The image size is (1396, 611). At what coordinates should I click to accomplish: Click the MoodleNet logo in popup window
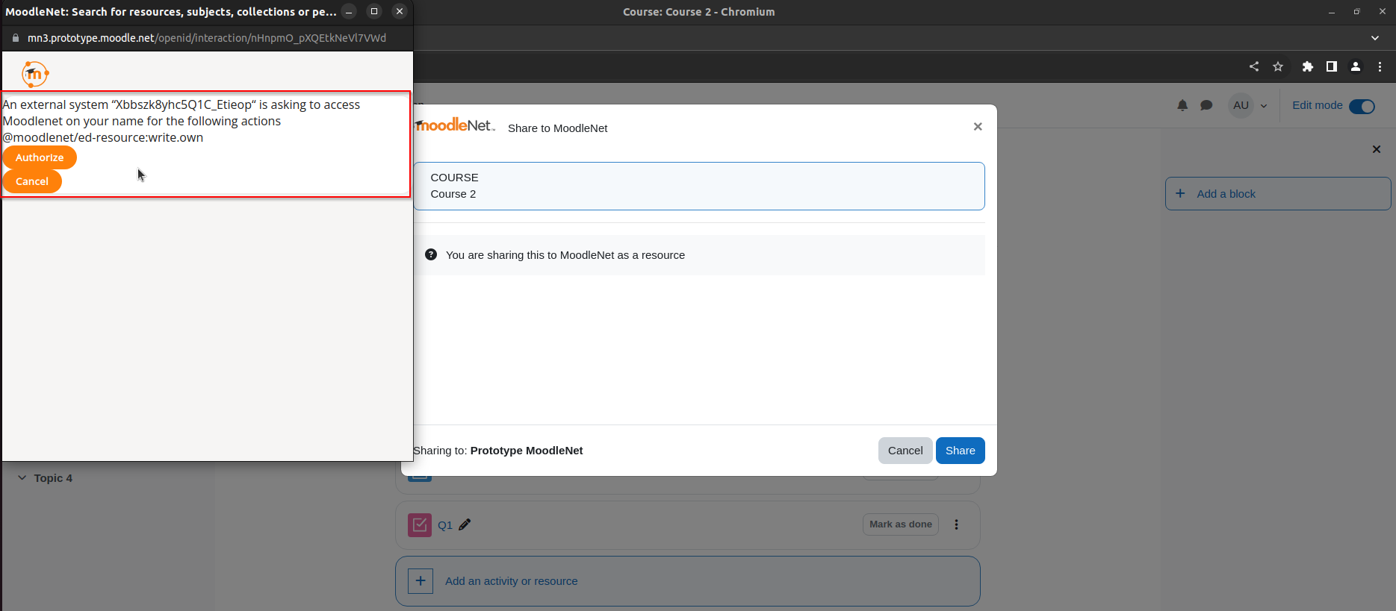(x=35, y=74)
